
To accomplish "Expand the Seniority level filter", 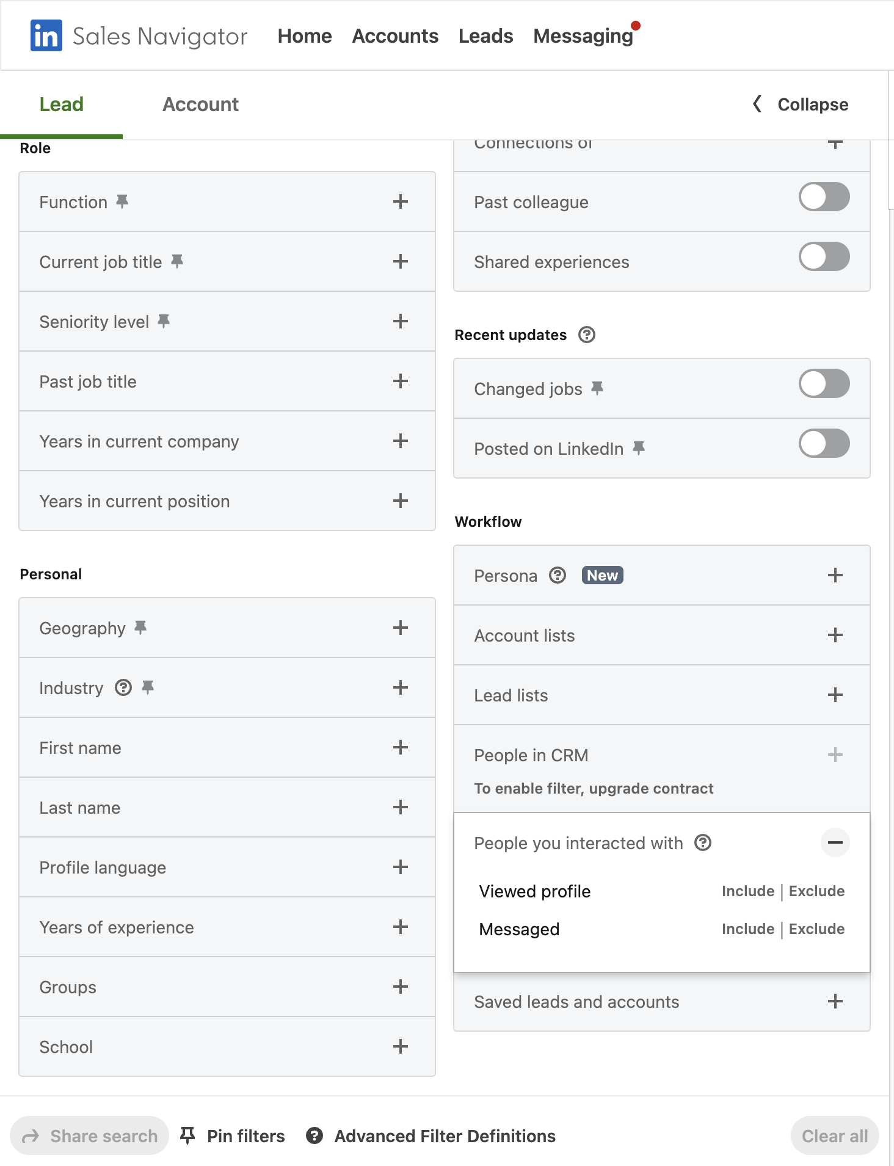I will [401, 321].
